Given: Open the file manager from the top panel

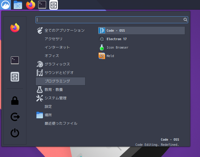Looking at the screenshot, I should pyautogui.click(x=18, y=5).
